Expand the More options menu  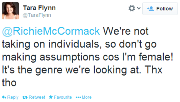tap(84, 97)
